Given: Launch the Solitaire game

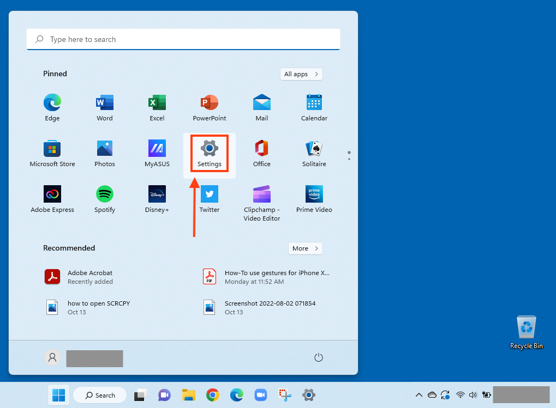Looking at the screenshot, I should click(314, 153).
